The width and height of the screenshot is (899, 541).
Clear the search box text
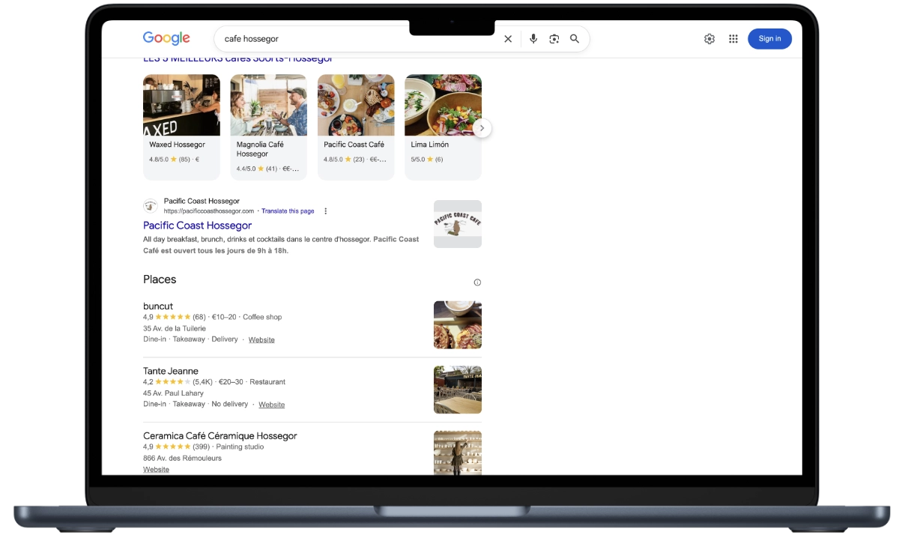click(x=508, y=39)
